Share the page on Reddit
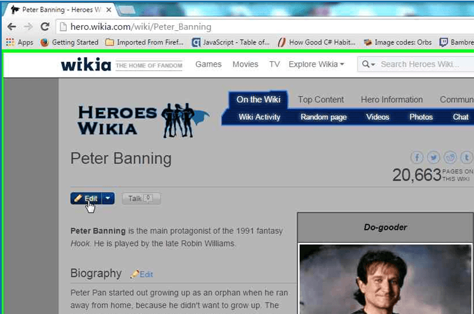The image size is (474, 314). click(450, 158)
